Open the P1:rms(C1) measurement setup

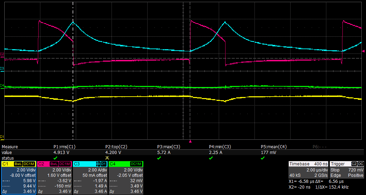(64, 147)
